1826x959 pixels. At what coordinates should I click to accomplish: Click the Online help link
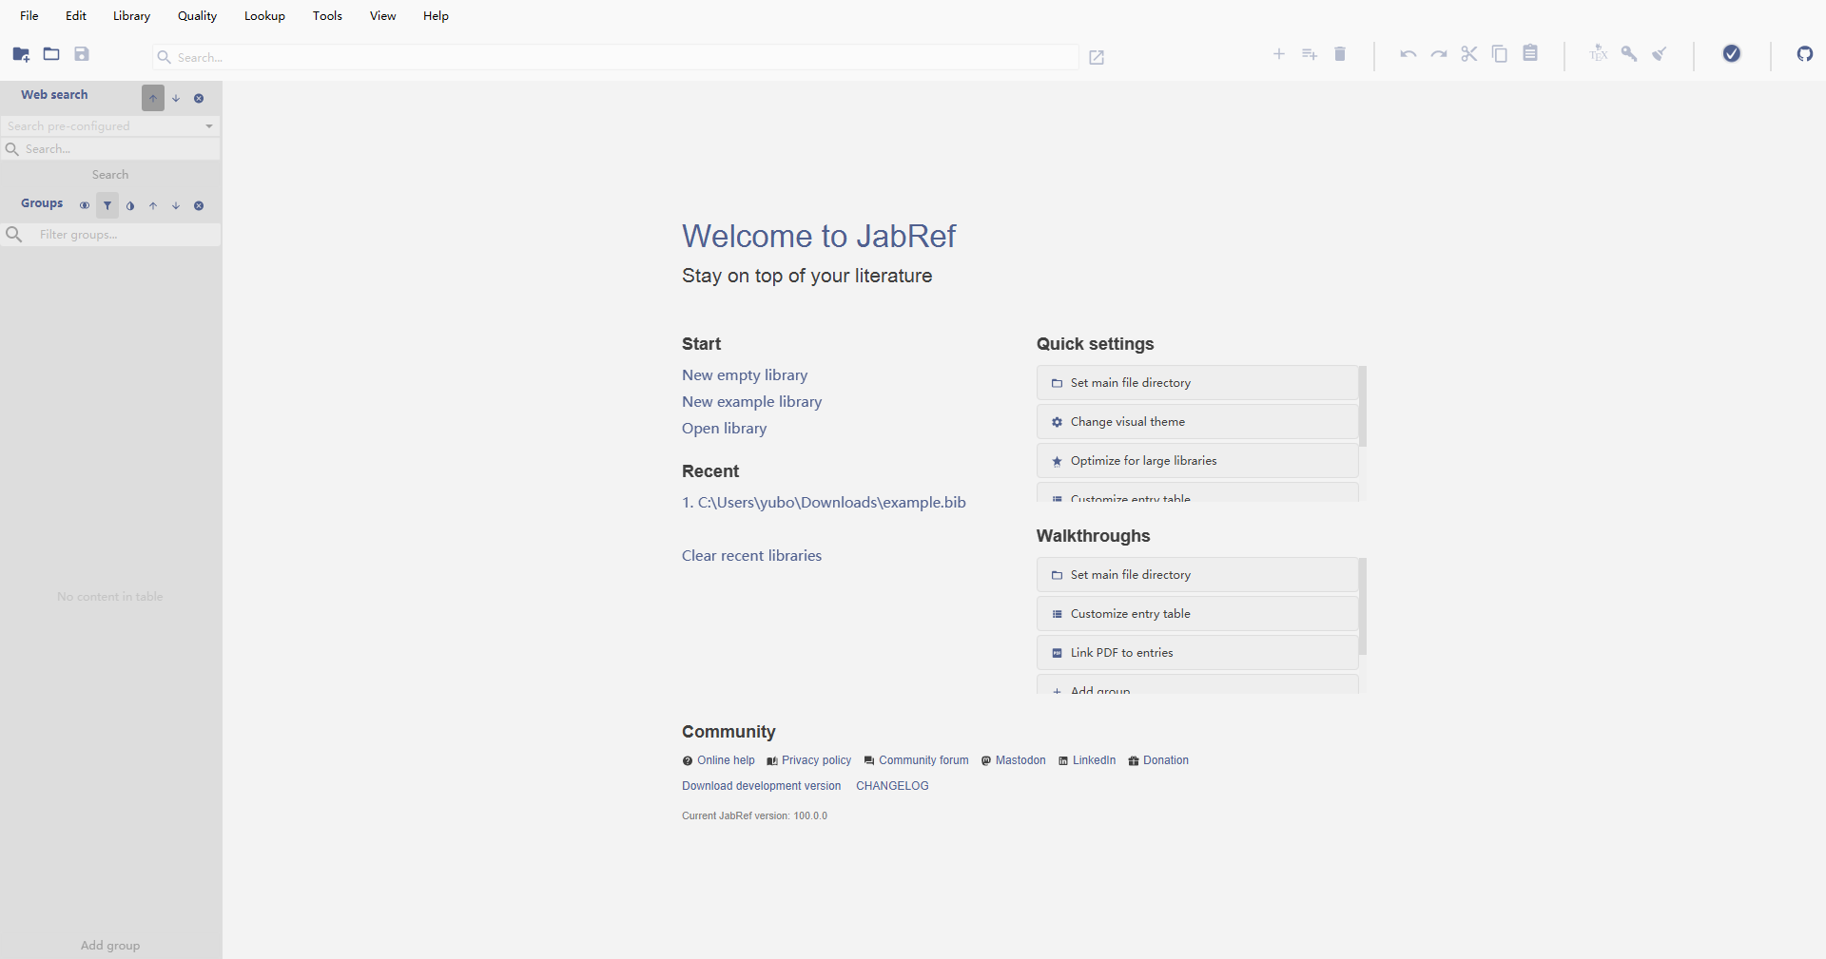(719, 760)
